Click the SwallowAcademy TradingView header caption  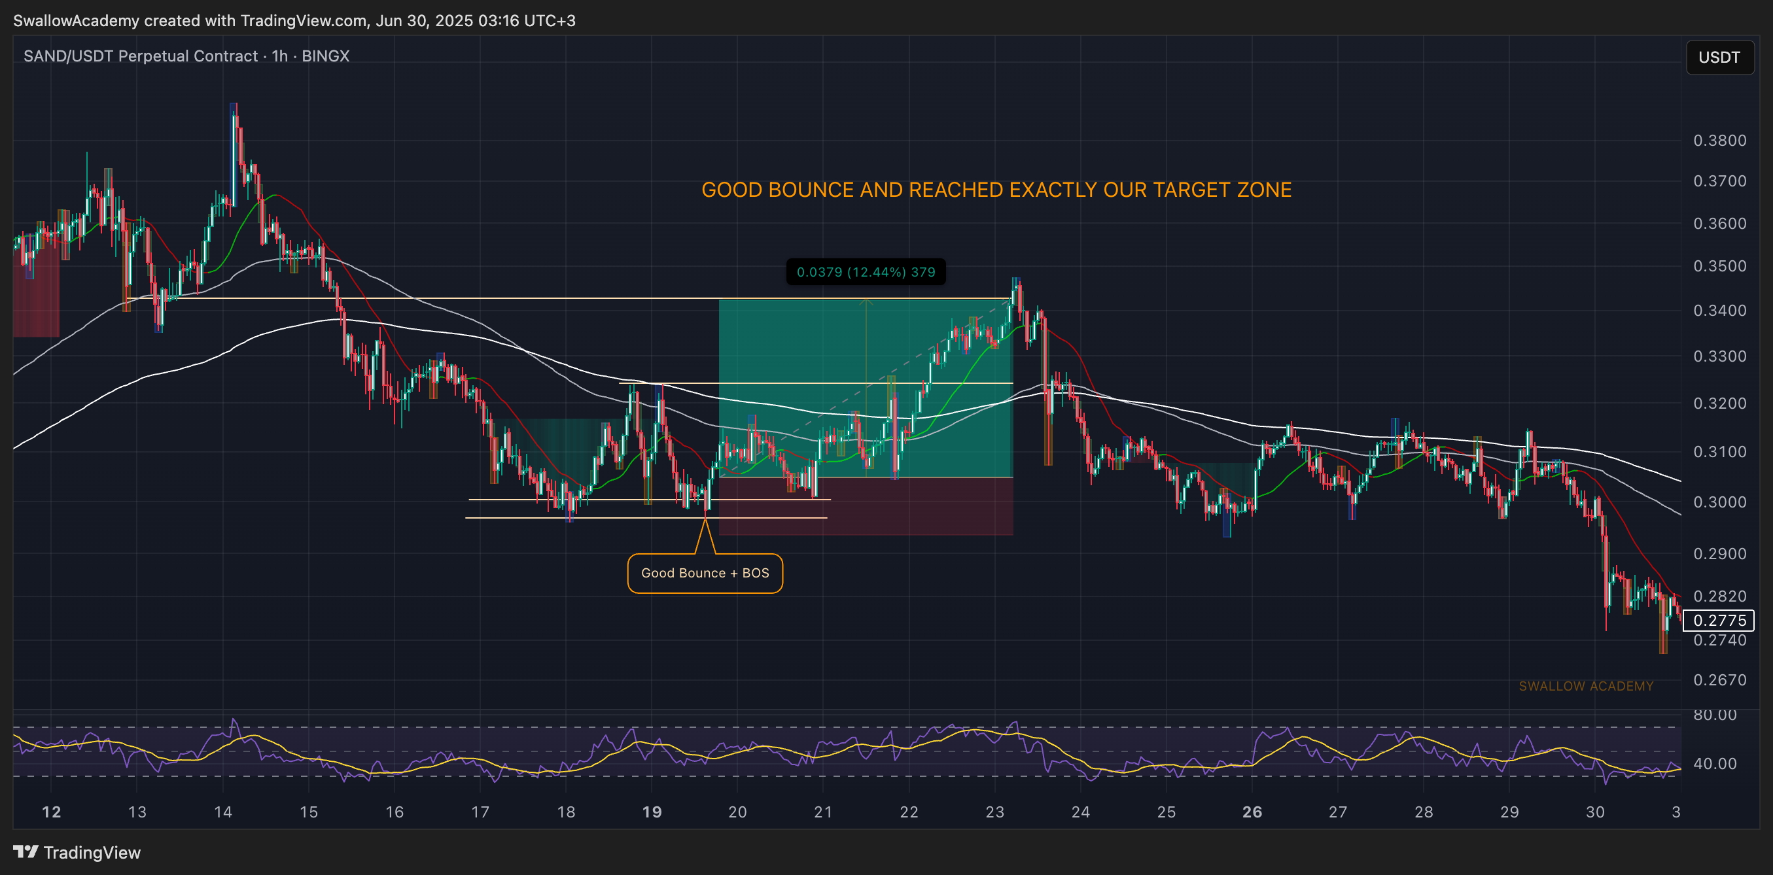[x=294, y=21]
